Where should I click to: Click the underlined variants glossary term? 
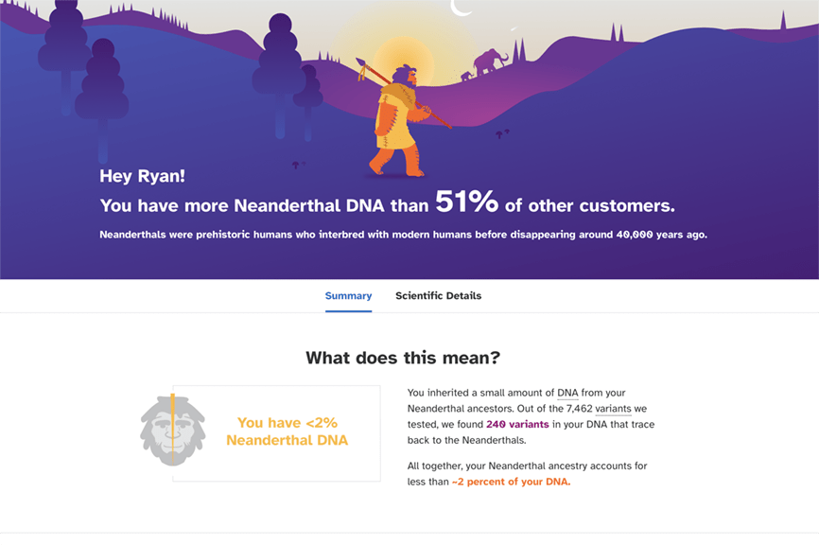(x=613, y=409)
